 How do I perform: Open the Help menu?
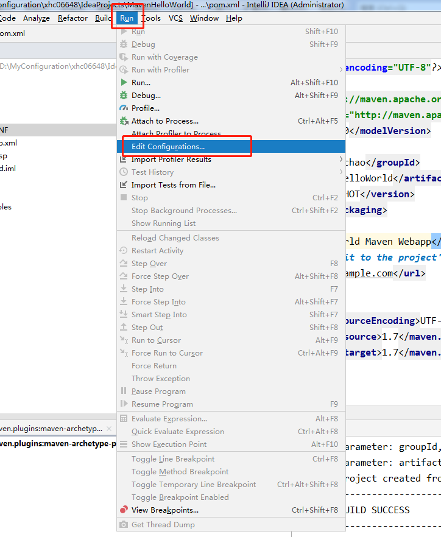[234, 18]
